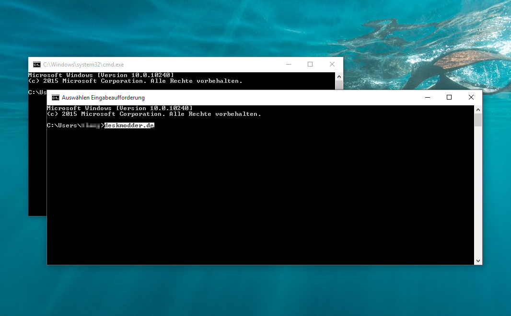Click cmd icon in background cmd.exe window
The height and width of the screenshot is (316, 511).
(37, 65)
